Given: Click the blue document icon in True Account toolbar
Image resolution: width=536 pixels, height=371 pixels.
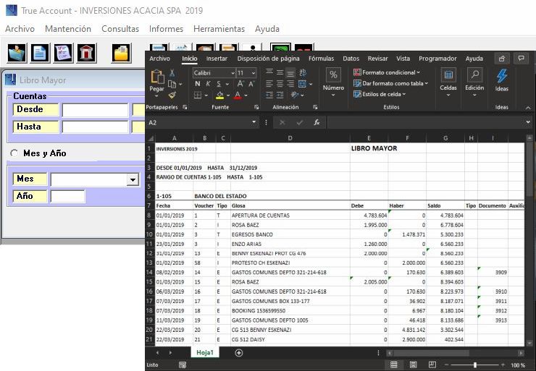Looking at the screenshot, I should point(40,53).
